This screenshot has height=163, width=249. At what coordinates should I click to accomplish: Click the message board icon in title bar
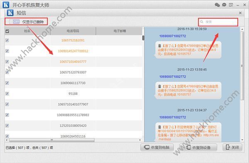[231, 5]
